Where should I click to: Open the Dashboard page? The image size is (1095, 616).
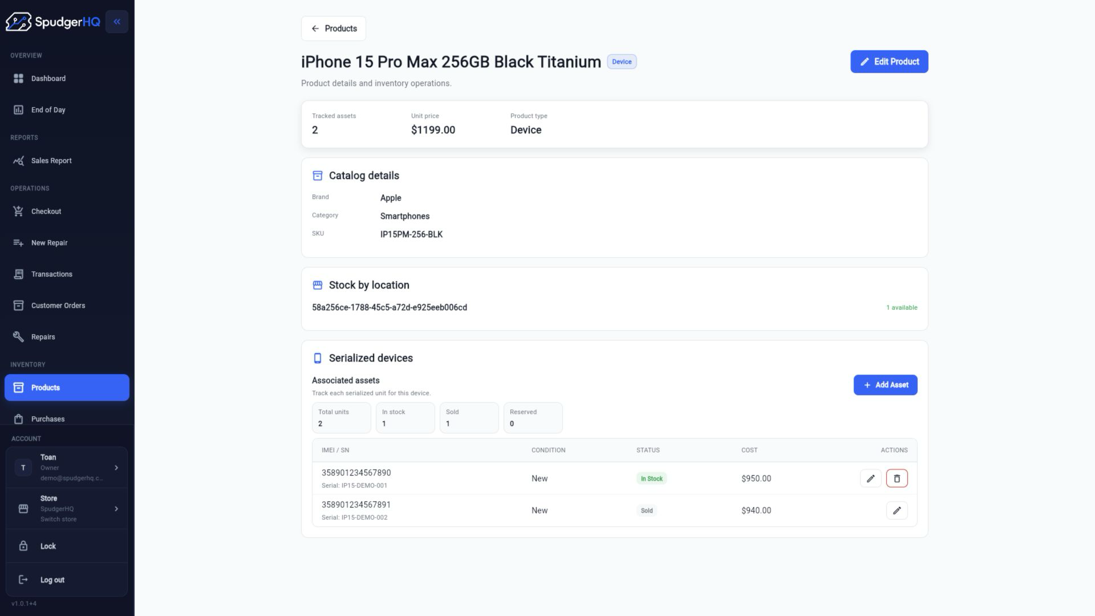tap(67, 78)
